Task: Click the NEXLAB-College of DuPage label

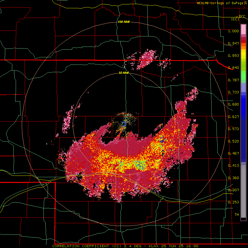Action: click(x=220, y=3)
